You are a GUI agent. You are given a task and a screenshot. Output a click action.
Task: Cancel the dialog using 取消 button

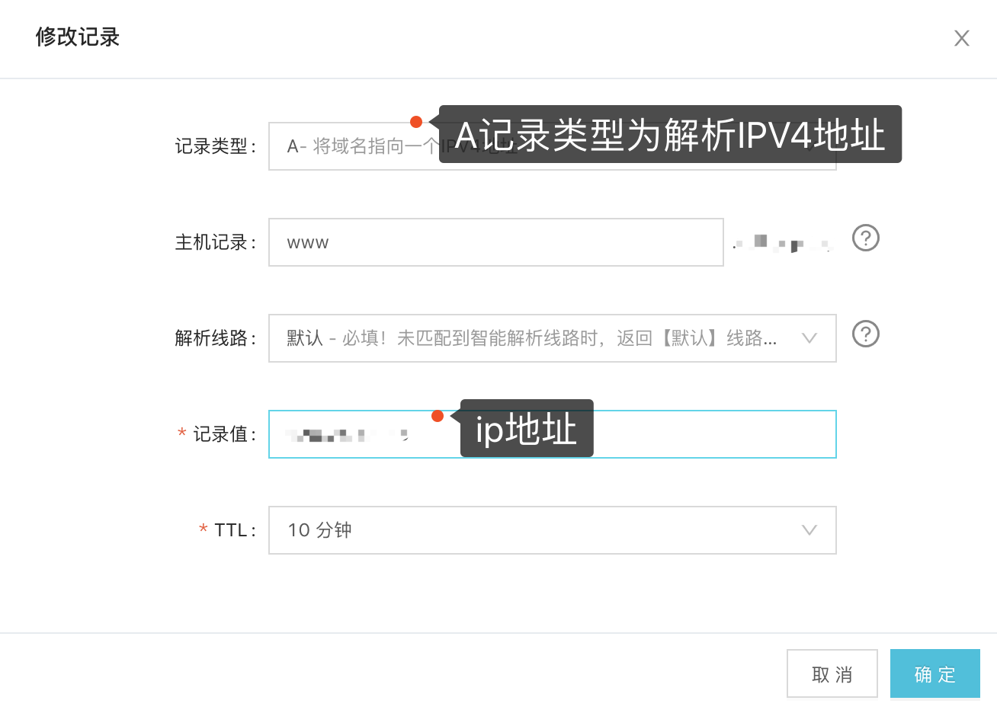click(832, 673)
